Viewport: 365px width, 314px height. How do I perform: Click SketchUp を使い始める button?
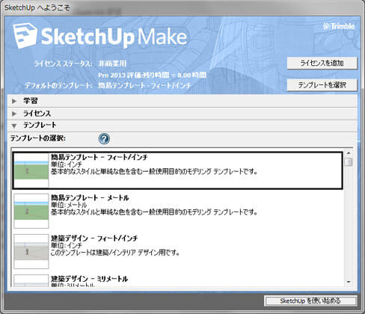(310, 301)
